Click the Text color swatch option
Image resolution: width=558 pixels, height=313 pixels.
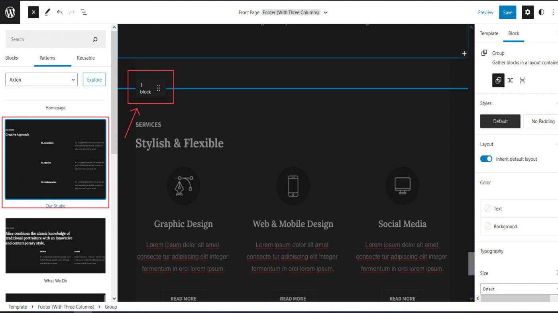click(498, 208)
